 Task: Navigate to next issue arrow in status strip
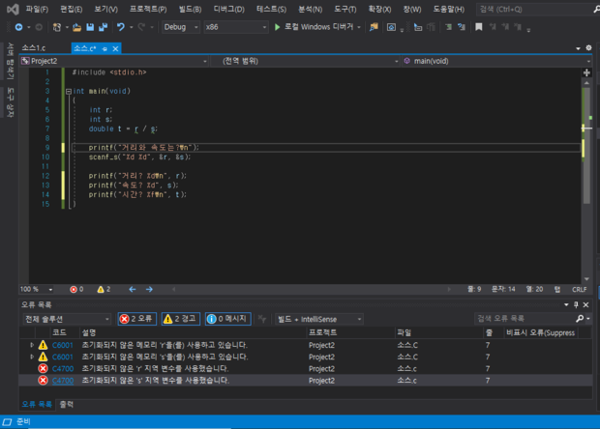pos(148,289)
